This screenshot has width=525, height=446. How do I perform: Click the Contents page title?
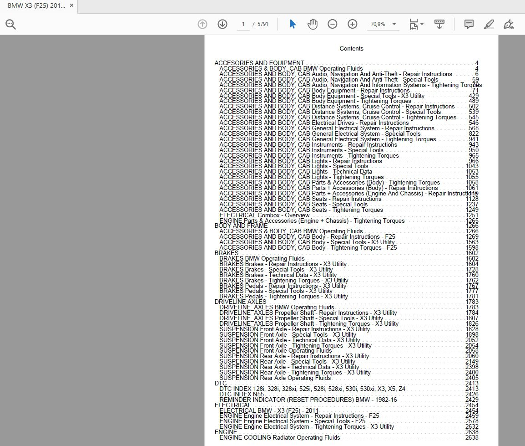(x=351, y=49)
